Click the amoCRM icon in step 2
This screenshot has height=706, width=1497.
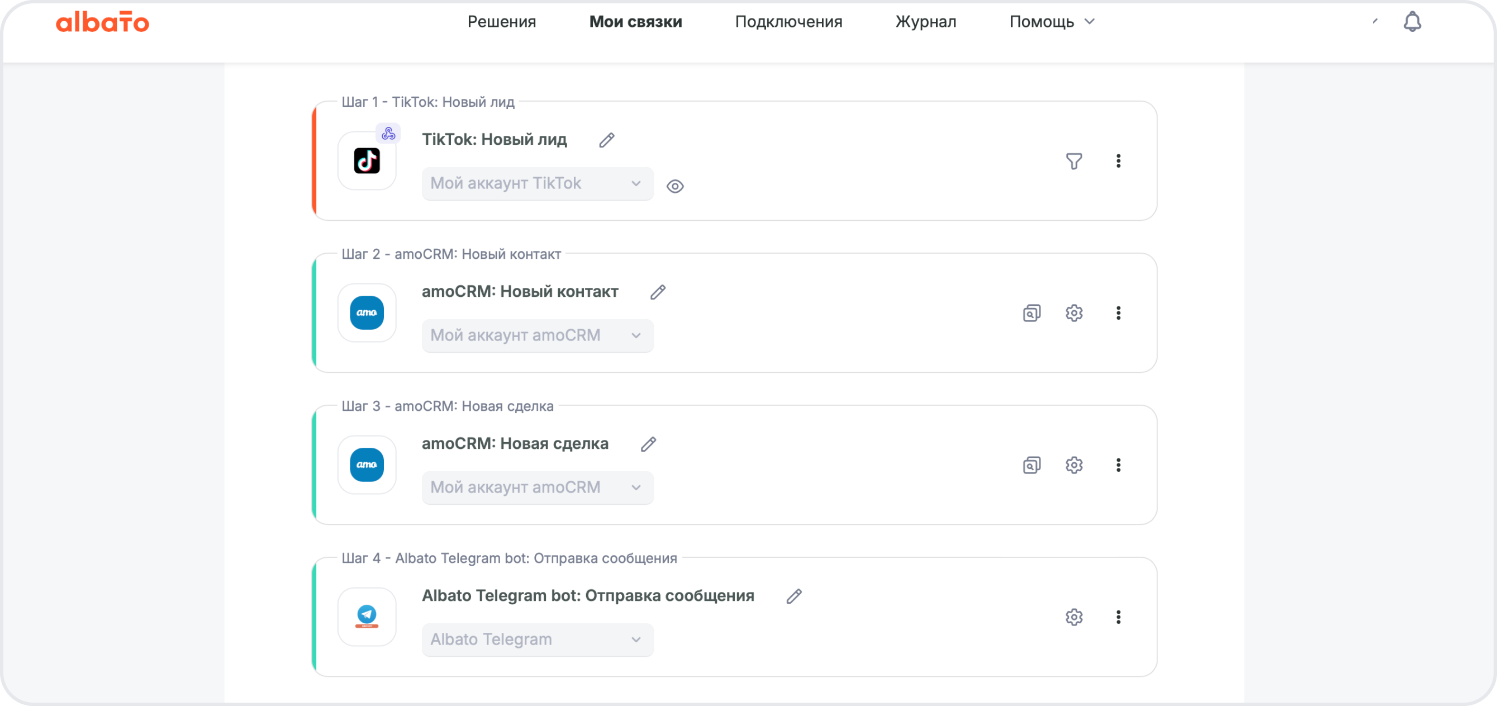[367, 313]
